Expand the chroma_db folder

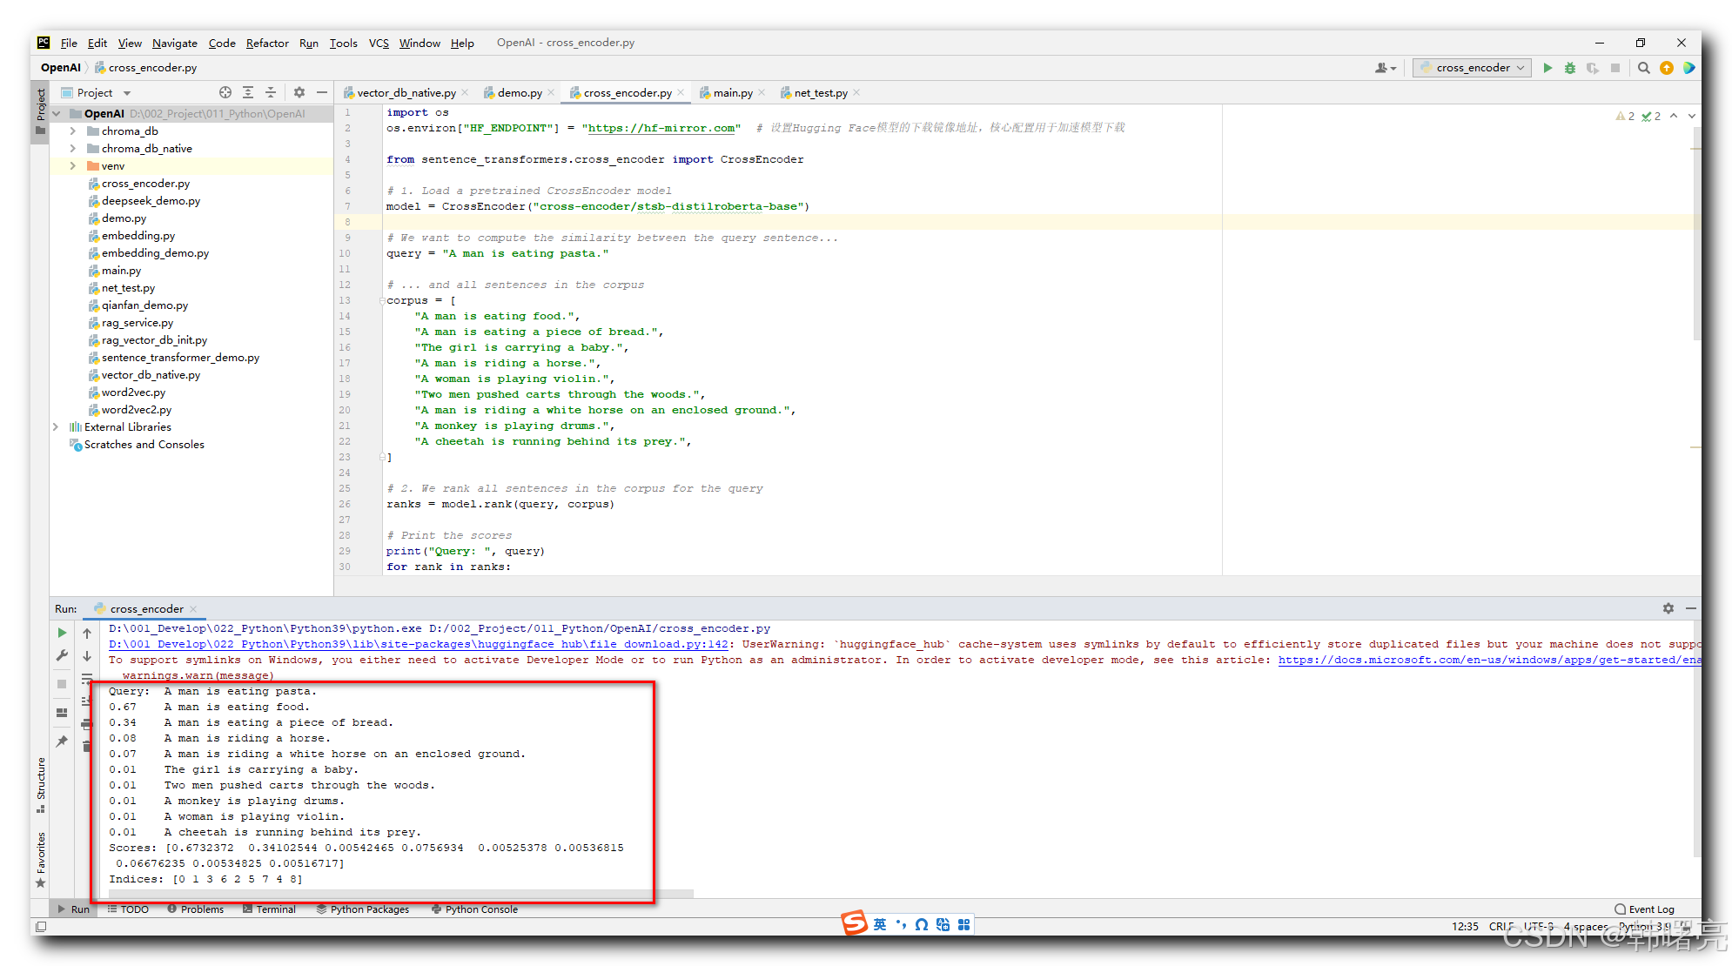pos(73,131)
